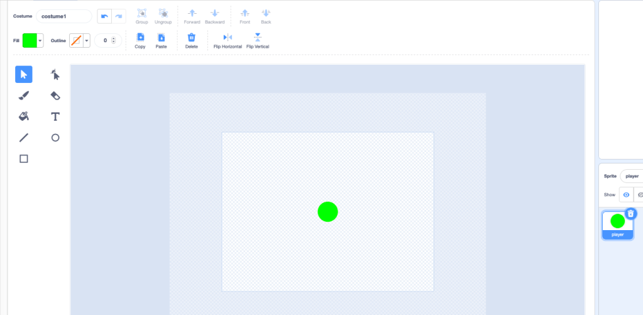This screenshot has height=315, width=643.
Task: Click the Copy button
Action: 140,41
